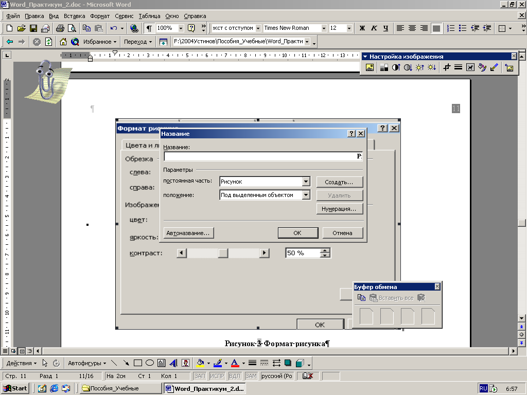The image size is (527, 395).
Task: Click the Автоназвание... button
Action: point(188,233)
